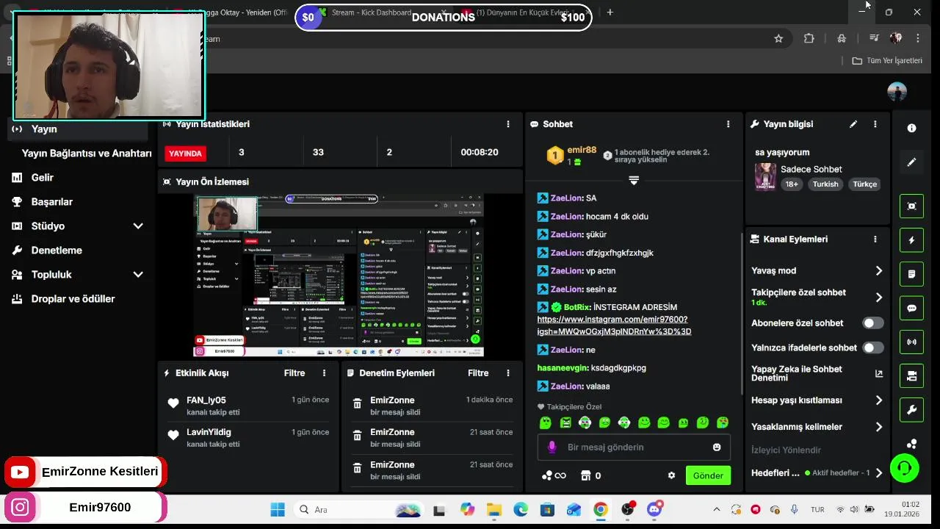Open Tüm Yer İşaretleri bookmarks folder

(x=887, y=60)
